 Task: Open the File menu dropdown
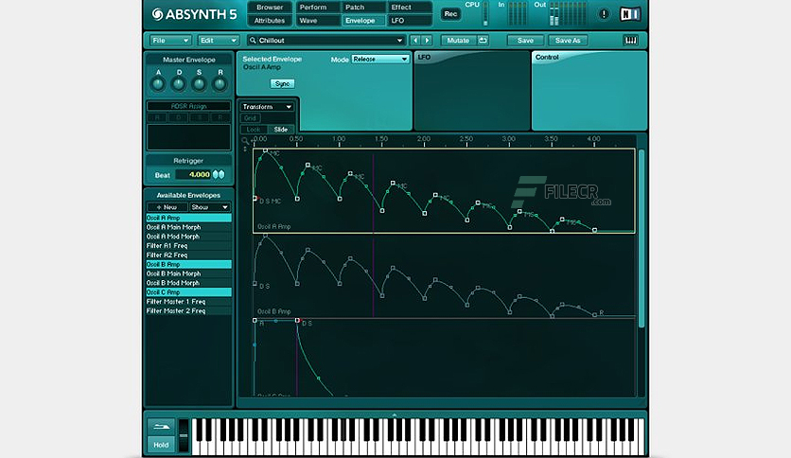170,41
